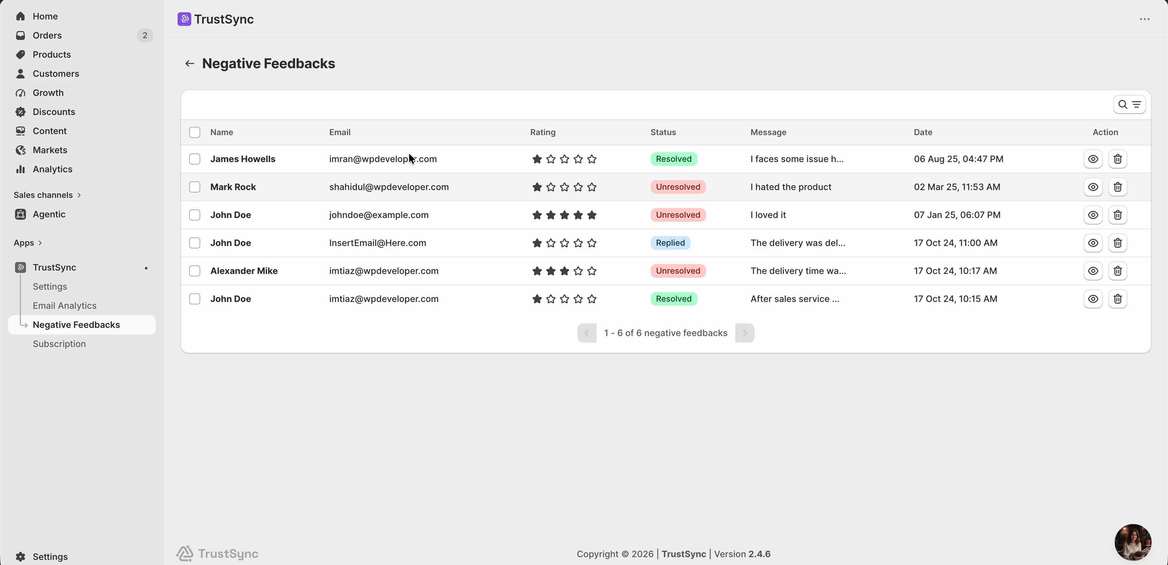Click email shahidul@wpdeveloper.com
The height and width of the screenshot is (565, 1168).
pos(389,187)
